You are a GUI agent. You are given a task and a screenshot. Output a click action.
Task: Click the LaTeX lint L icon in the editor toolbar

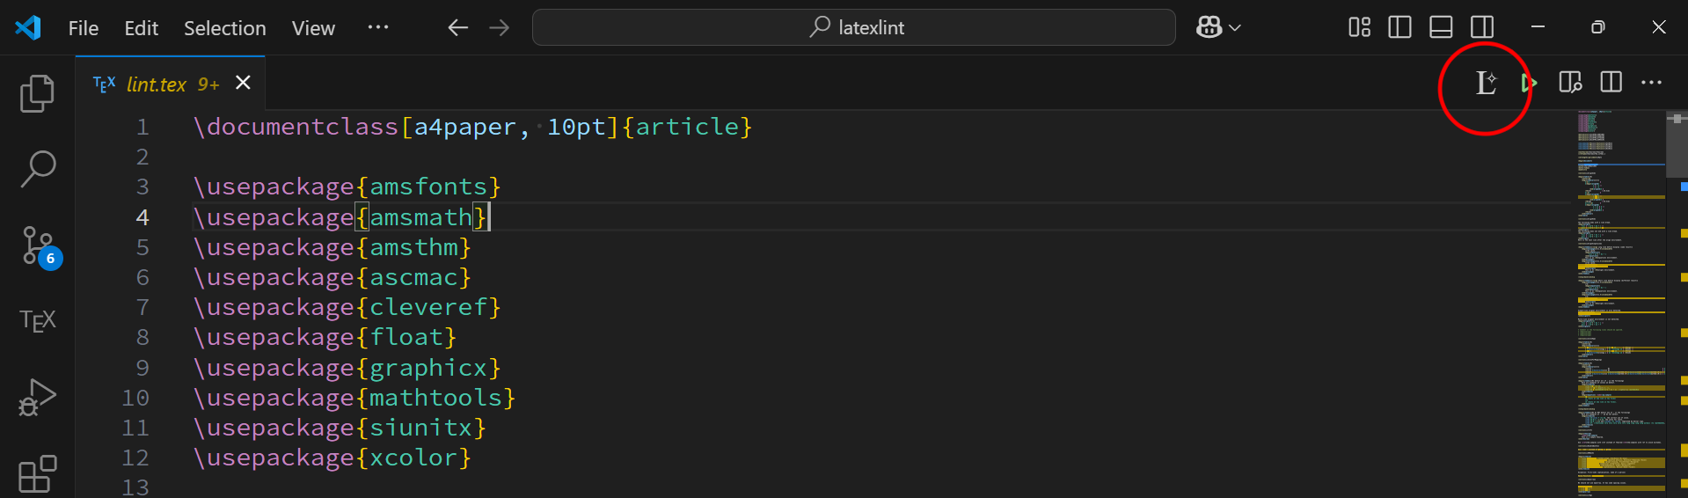[1486, 83]
